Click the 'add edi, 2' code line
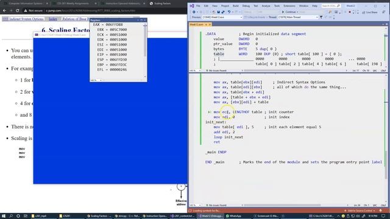The width and height of the screenshot is (390, 219). (224, 132)
